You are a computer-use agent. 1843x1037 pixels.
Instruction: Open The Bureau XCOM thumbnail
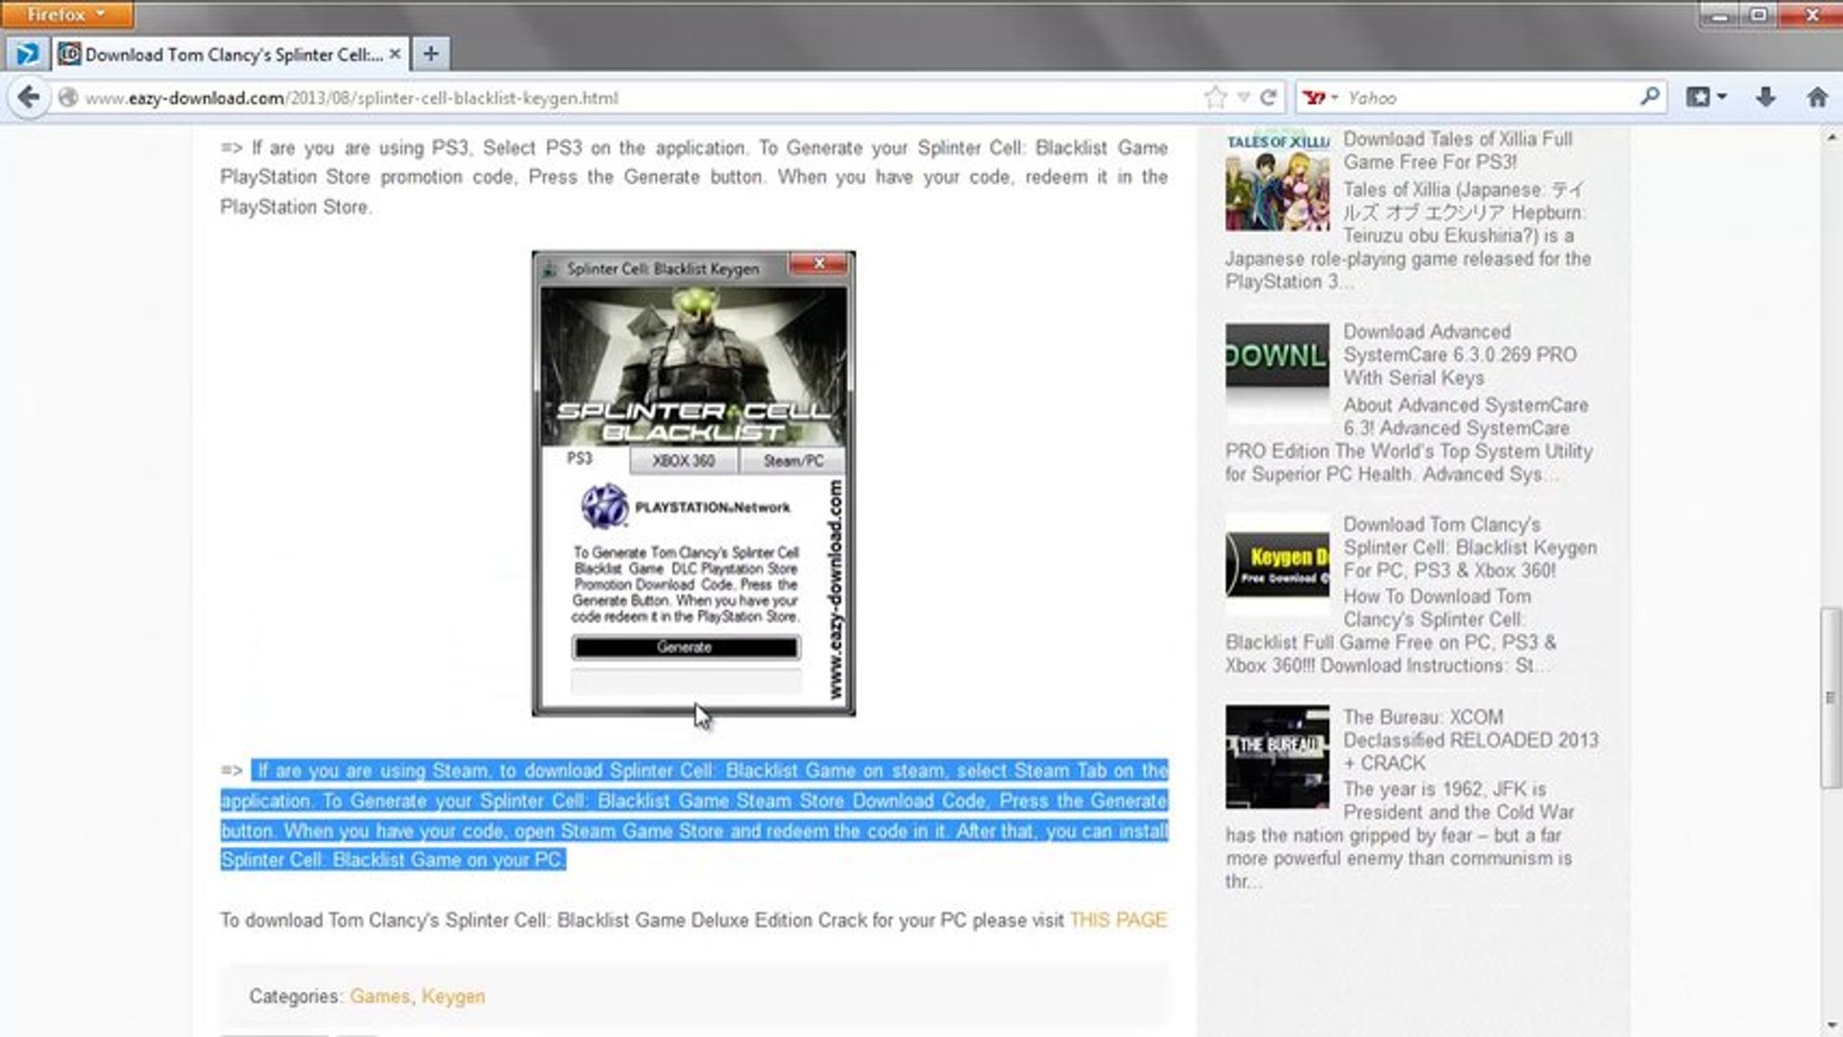[1277, 757]
